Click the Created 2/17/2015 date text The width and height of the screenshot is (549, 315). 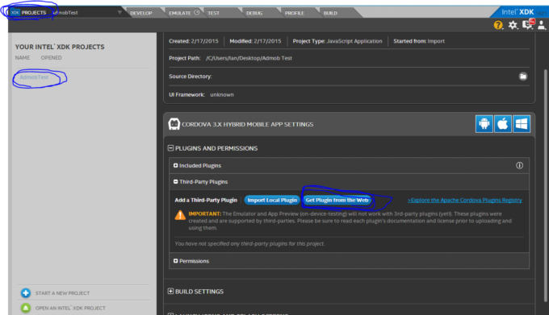click(x=194, y=41)
